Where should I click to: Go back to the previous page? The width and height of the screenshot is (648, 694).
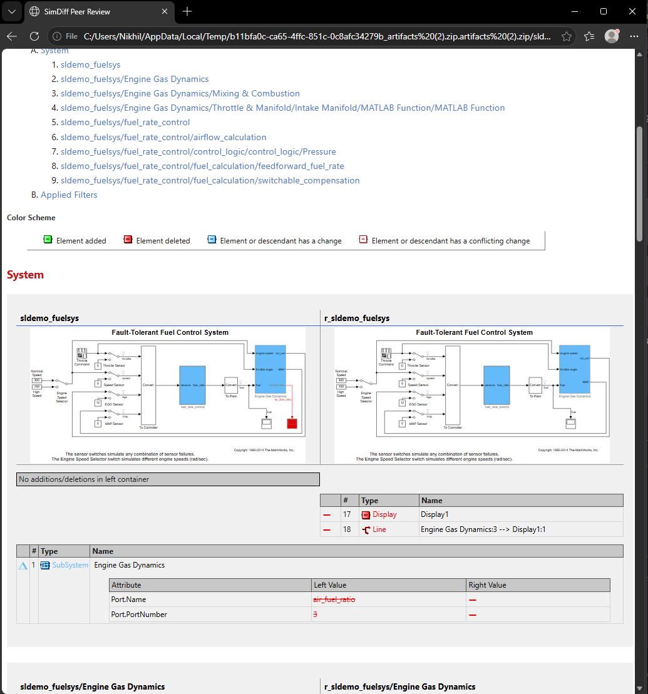click(x=12, y=36)
